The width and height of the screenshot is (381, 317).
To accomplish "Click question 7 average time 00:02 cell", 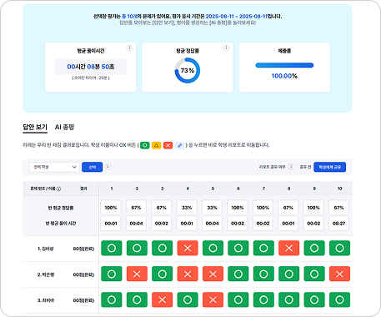I will tap(263, 223).
